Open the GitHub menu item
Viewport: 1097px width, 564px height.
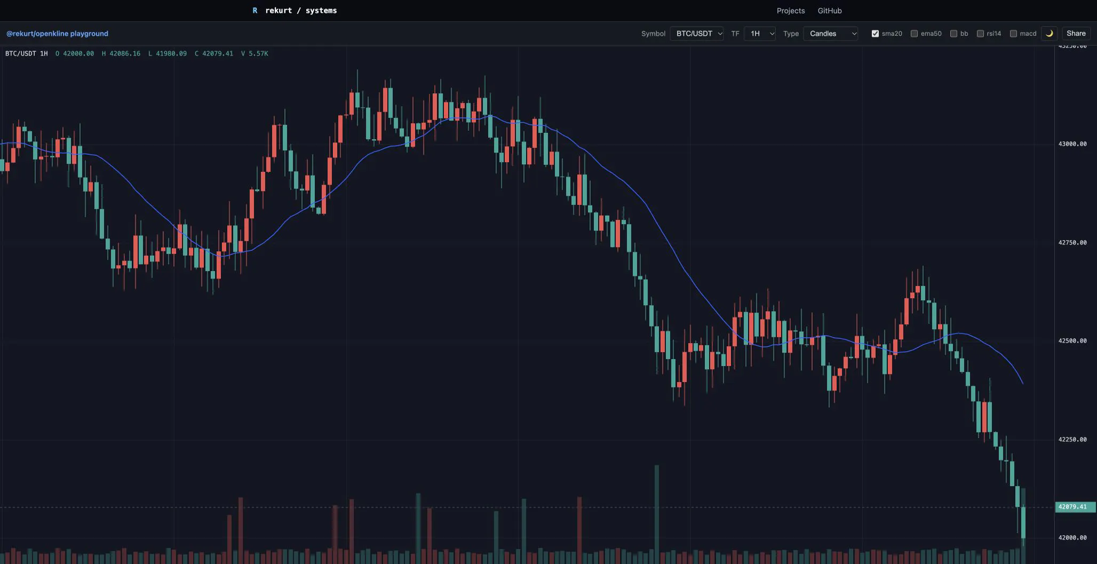830,11
